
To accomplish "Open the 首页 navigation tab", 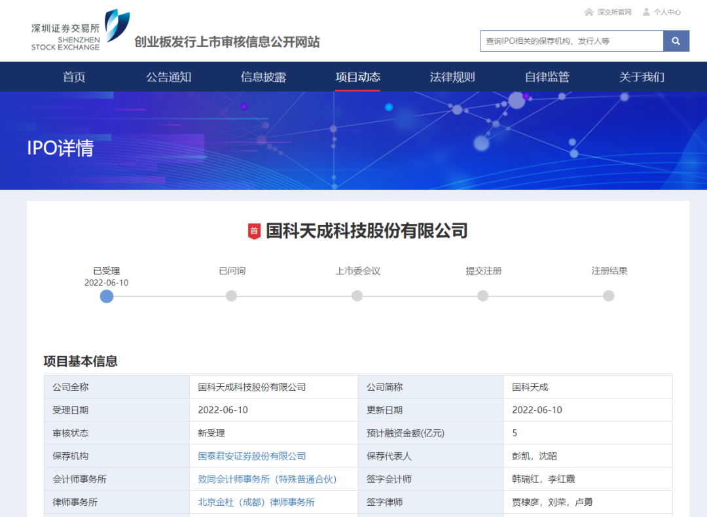I will (74, 77).
